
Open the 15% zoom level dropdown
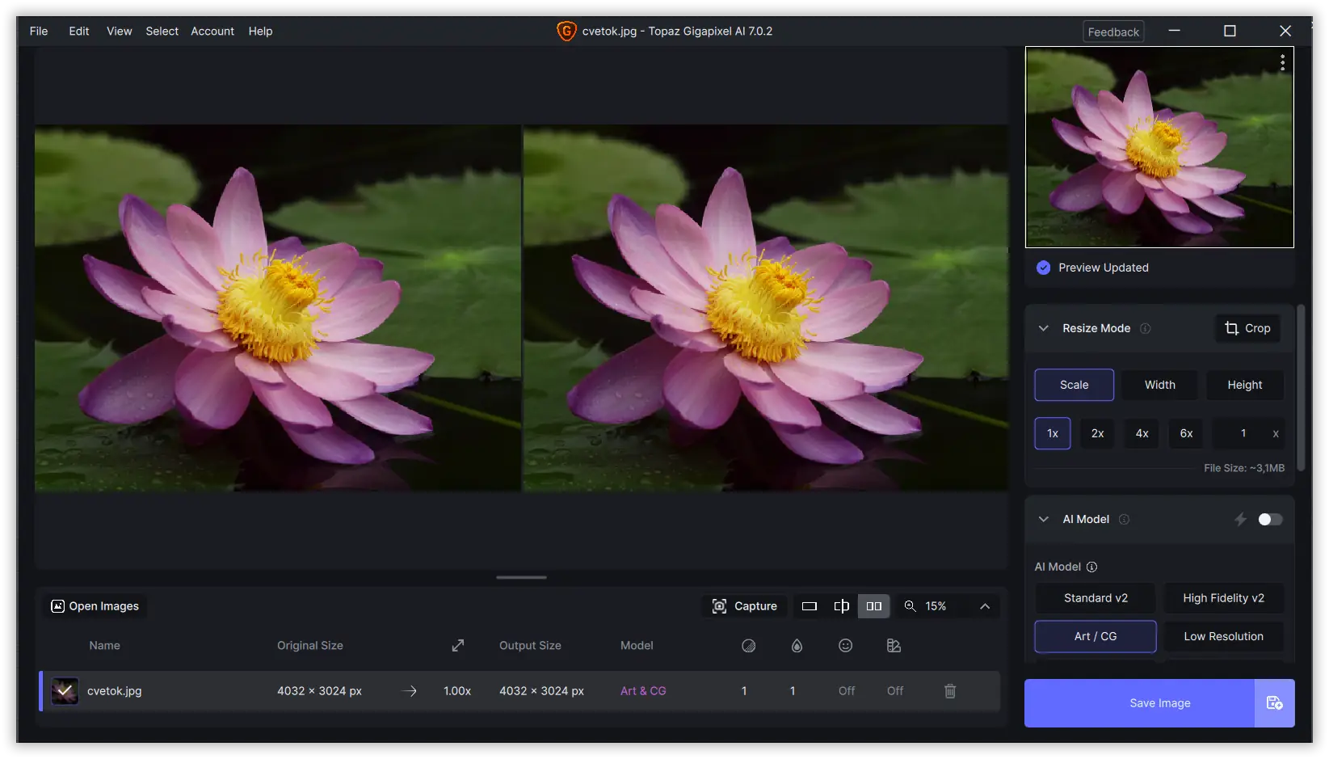(x=935, y=606)
